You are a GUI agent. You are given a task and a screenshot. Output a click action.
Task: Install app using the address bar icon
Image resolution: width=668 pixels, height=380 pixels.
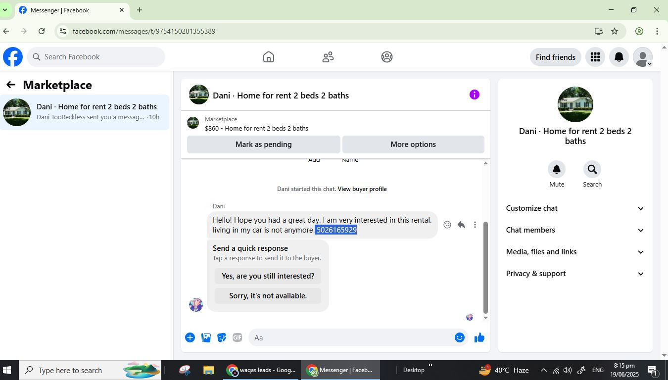click(x=599, y=31)
